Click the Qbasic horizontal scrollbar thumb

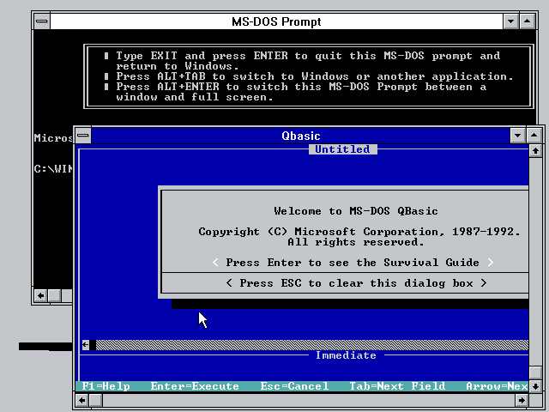pos(95,400)
